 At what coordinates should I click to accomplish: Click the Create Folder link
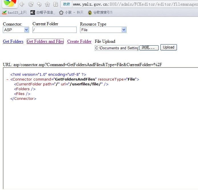coord(79,41)
